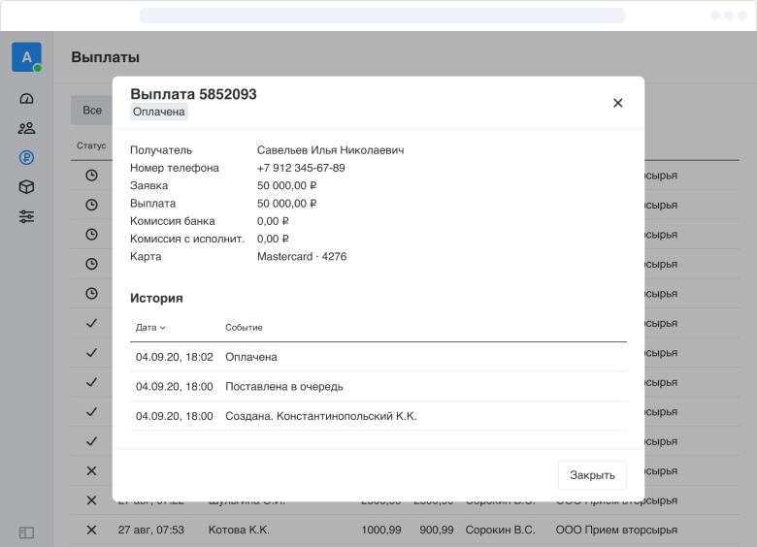This screenshot has width=757, height=547.
Task: Click the 'Создана. Константинопольский К.К.' history entry
Action: point(320,416)
